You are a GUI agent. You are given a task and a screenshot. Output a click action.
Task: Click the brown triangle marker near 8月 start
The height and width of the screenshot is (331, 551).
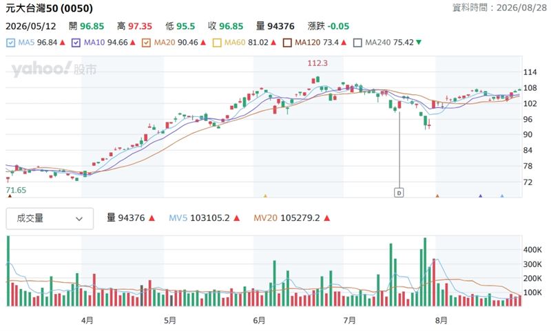click(x=437, y=196)
